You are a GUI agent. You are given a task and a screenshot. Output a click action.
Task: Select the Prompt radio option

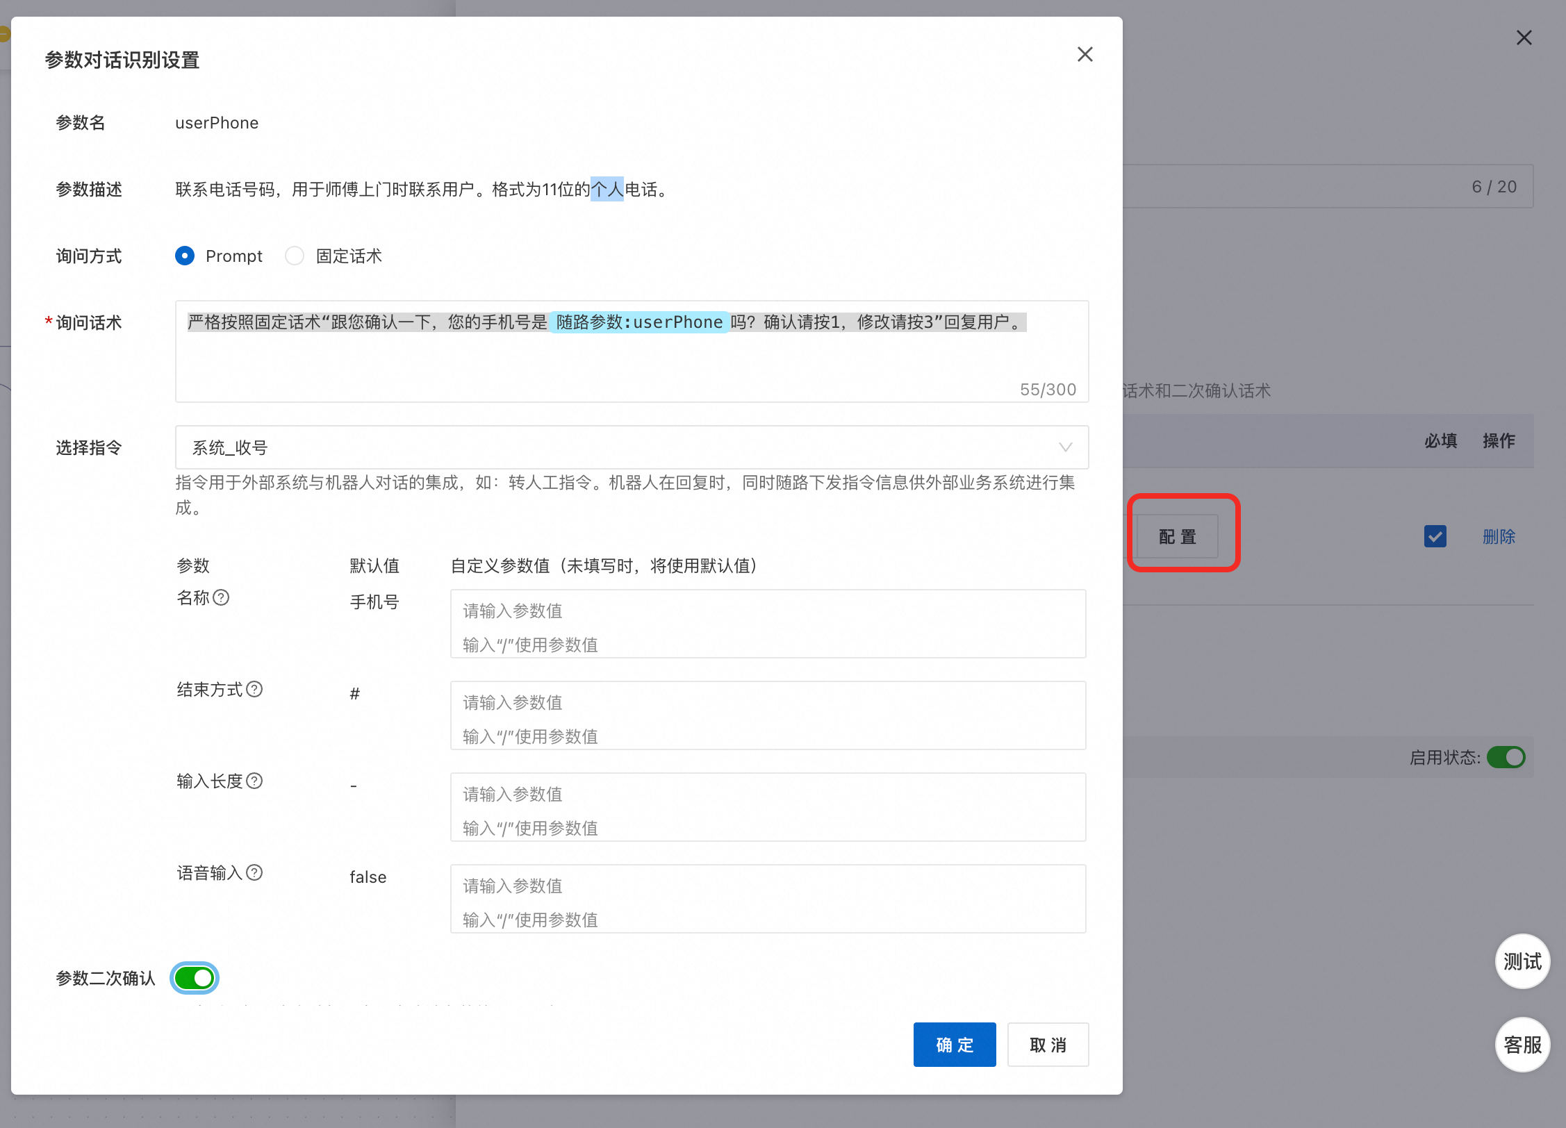click(185, 256)
